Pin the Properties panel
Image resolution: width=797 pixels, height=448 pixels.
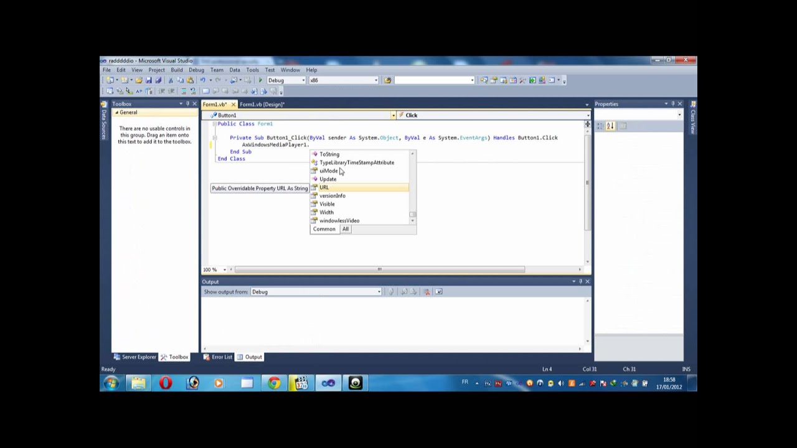tap(672, 104)
